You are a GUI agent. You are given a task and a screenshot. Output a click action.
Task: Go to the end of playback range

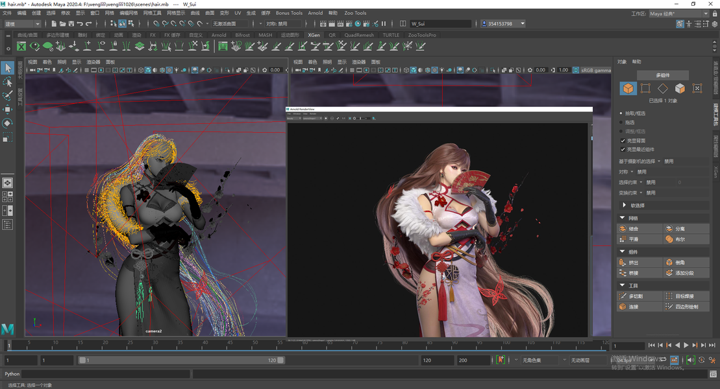coord(712,345)
